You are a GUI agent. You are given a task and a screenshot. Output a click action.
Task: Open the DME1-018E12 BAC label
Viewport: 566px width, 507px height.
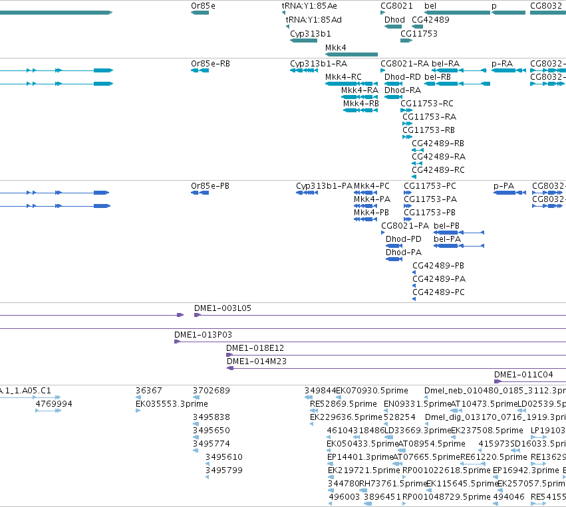(x=255, y=348)
